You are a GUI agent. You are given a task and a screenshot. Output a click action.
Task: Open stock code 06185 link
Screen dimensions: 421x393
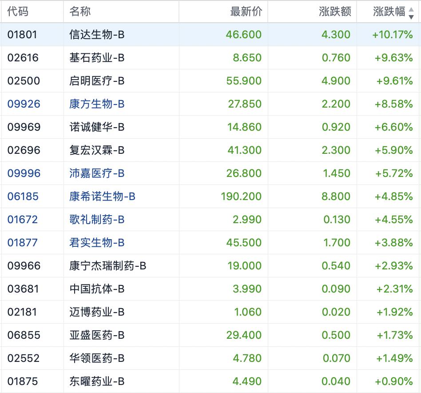point(23,196)
